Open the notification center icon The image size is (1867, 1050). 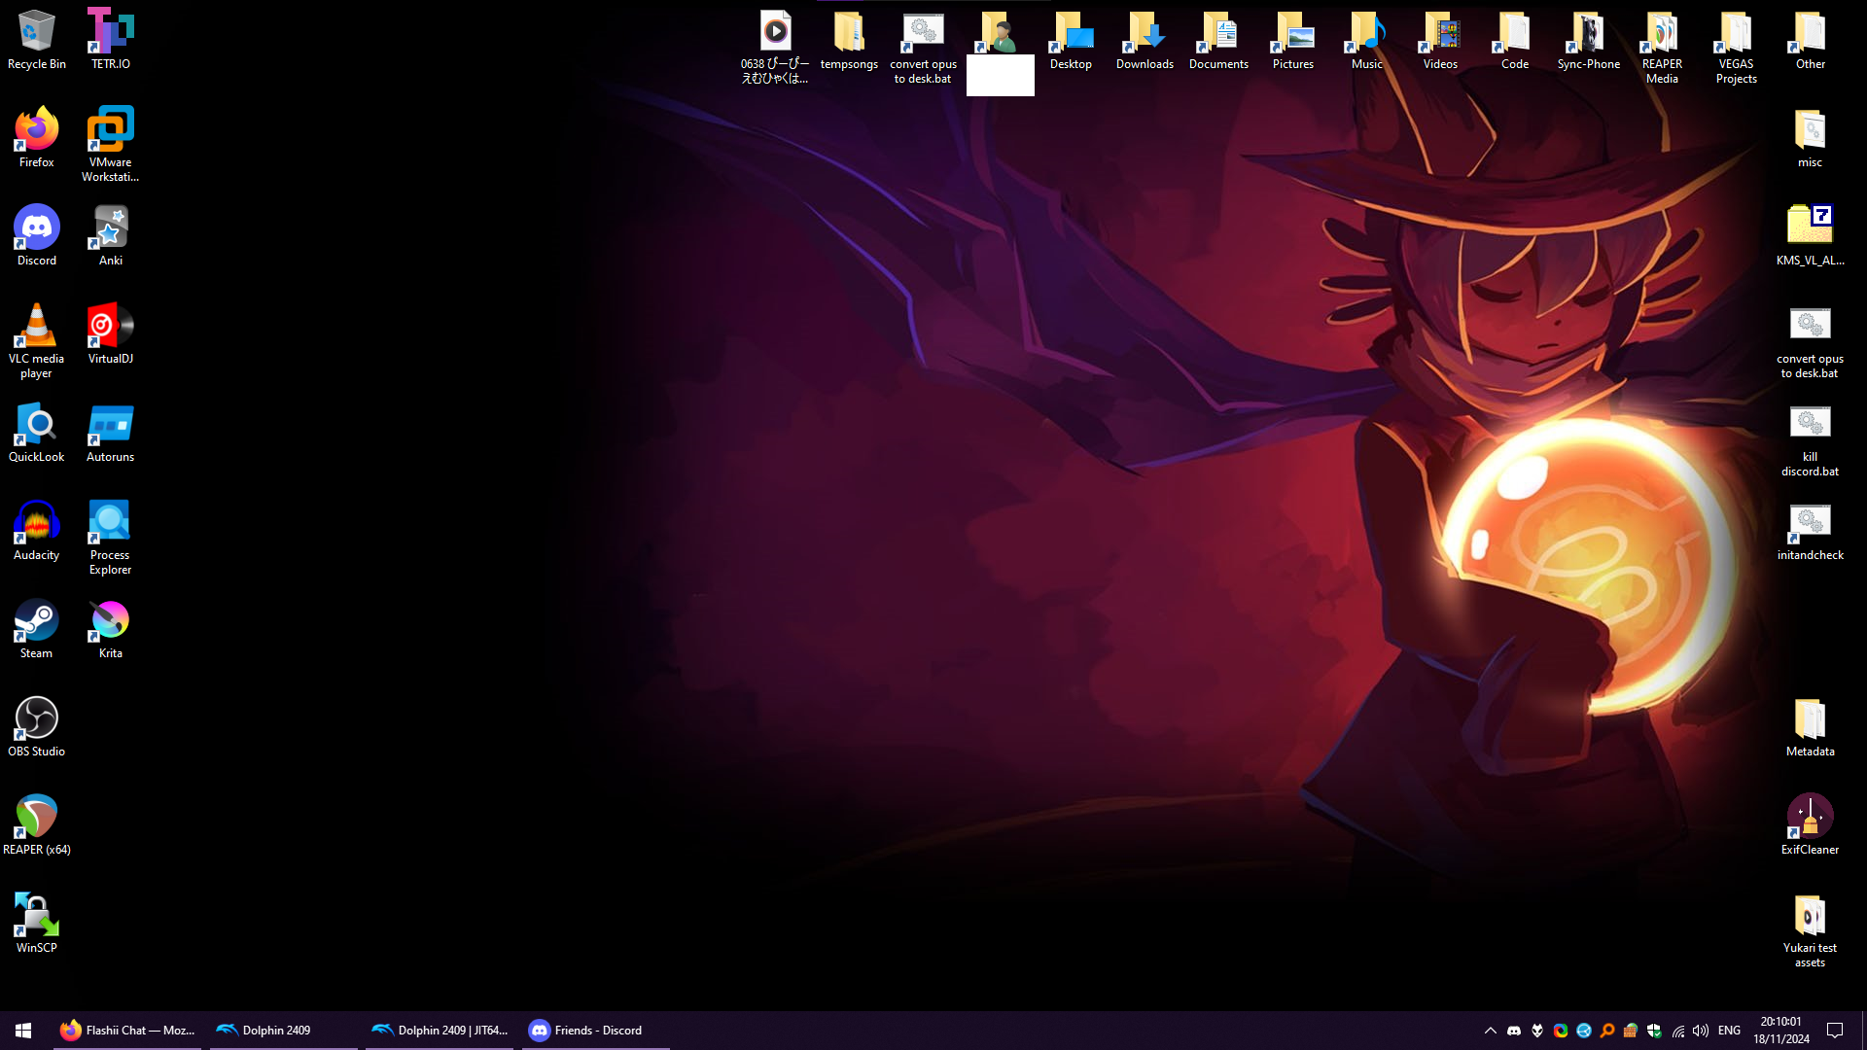click(1835, 1031)
